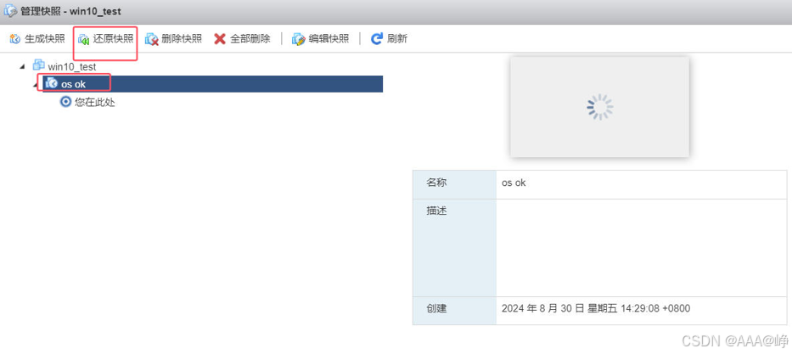Viewport: 792px width, 354px height.
Task: Collapse the win10_test tree node
Action: [22, 66]
